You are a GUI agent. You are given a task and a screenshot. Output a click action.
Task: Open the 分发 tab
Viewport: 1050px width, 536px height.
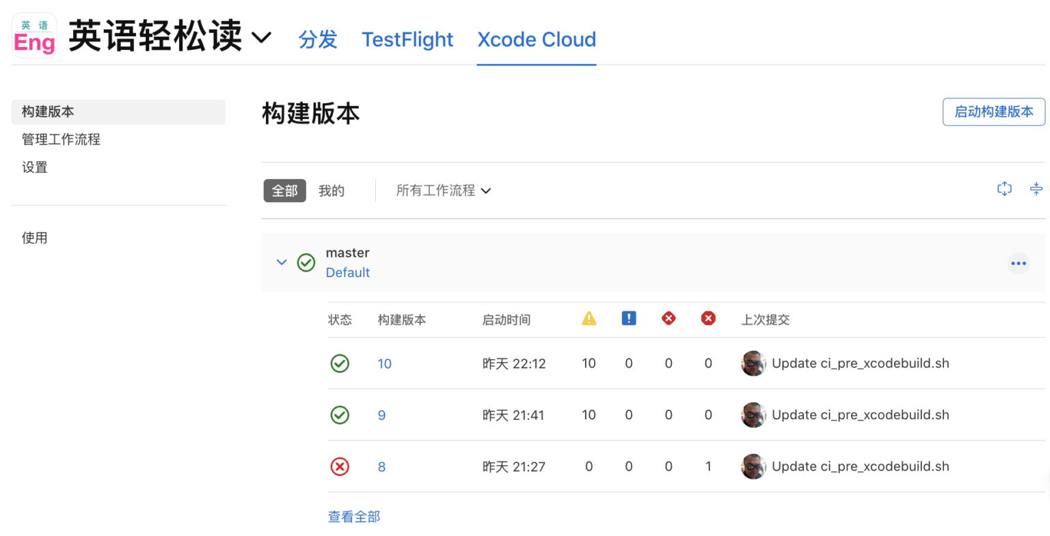coord(318,40)
